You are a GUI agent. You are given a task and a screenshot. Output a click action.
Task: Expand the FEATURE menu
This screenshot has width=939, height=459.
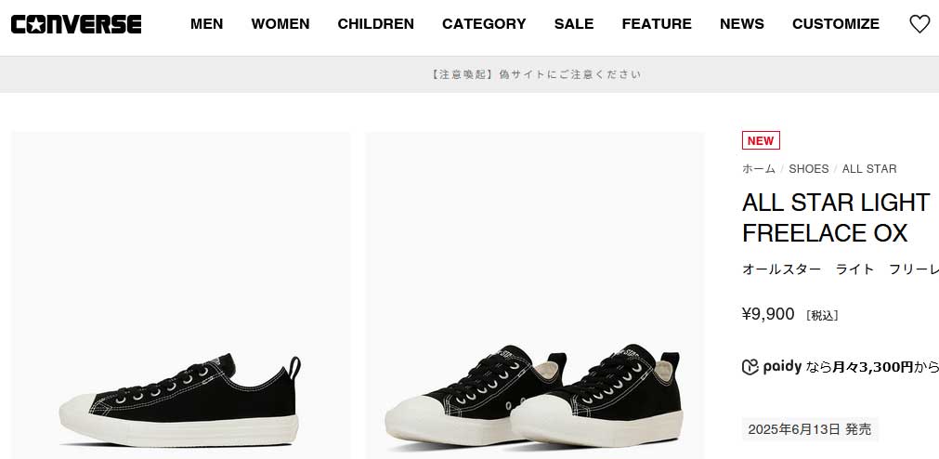tap(657, 24)
